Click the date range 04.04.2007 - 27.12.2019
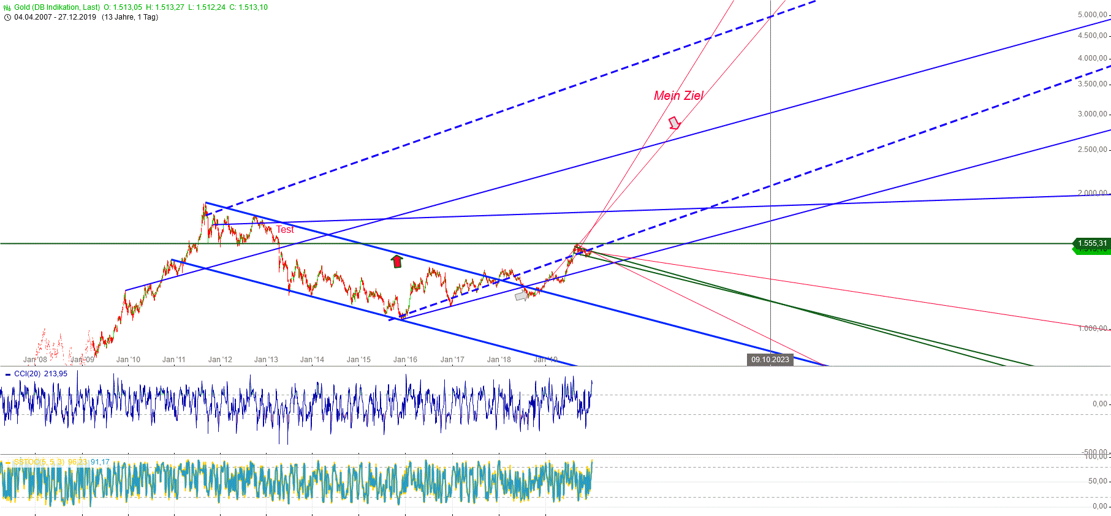 click(x=55, y=17)
